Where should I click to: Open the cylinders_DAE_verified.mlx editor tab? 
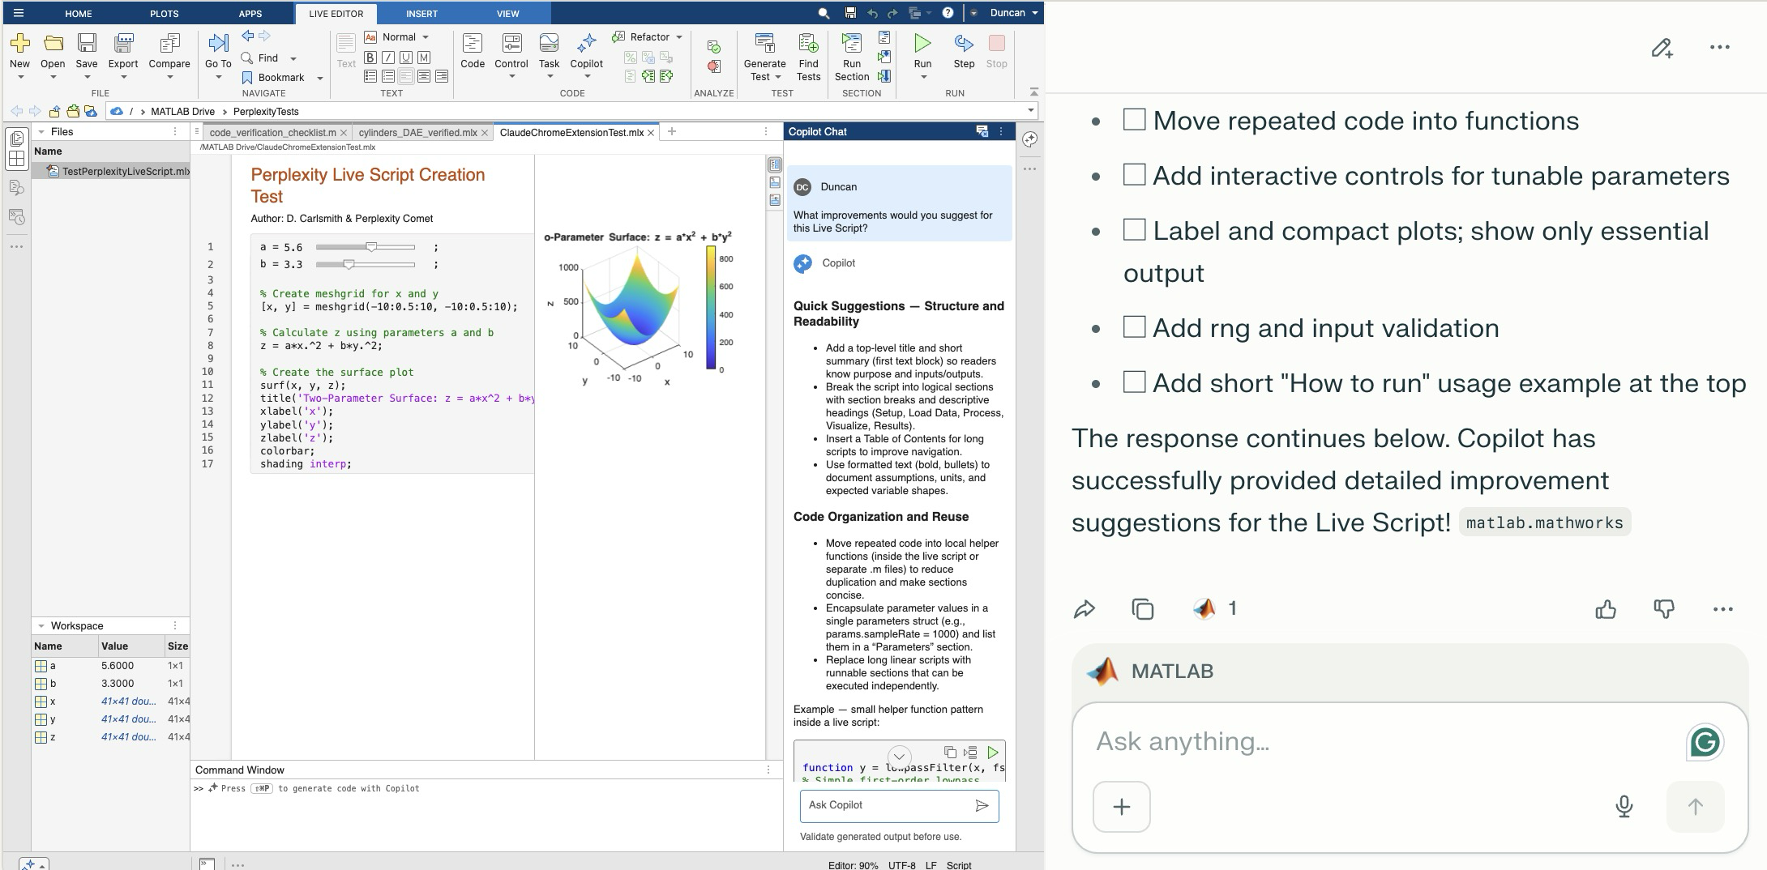point(418,132)
